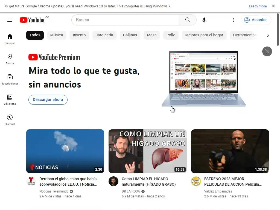
Task: Click the YouTube logo
Action: [32, 20]
